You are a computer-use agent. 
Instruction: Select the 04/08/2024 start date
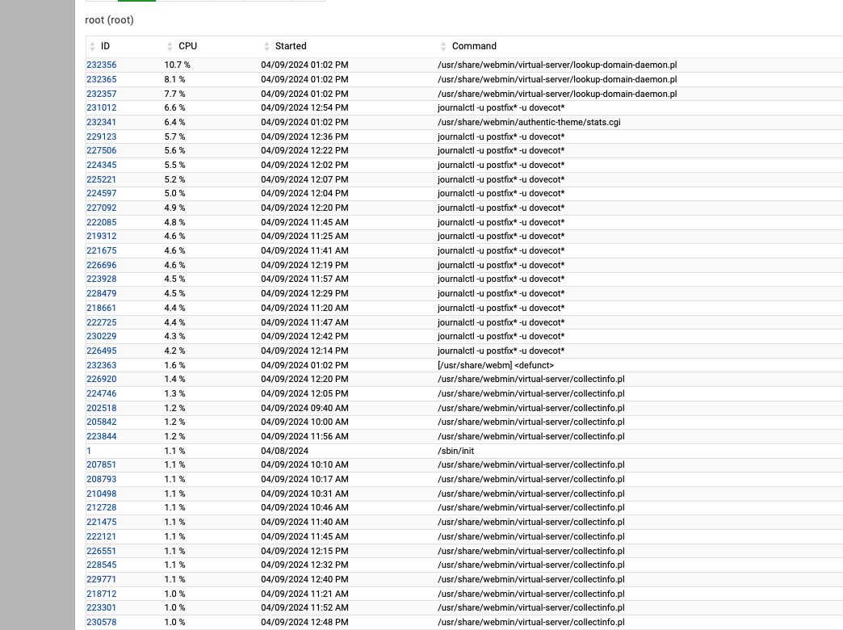pyautogui.click(x=285, y=451)
